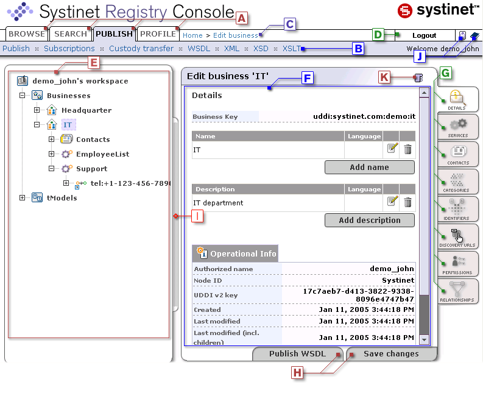Click the IT business house icon
The height and width of the screenshot is (396, 483).
(x=52, y=124)
